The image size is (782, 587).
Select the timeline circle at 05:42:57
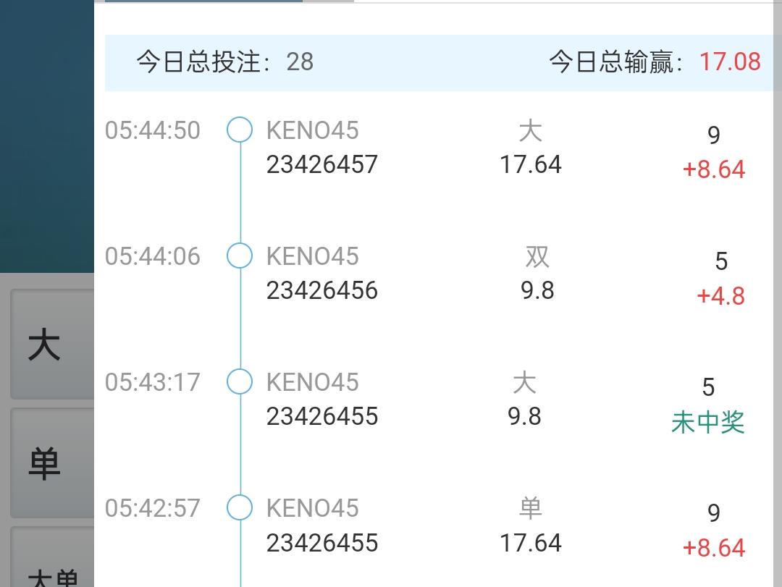tap(240, 507)
